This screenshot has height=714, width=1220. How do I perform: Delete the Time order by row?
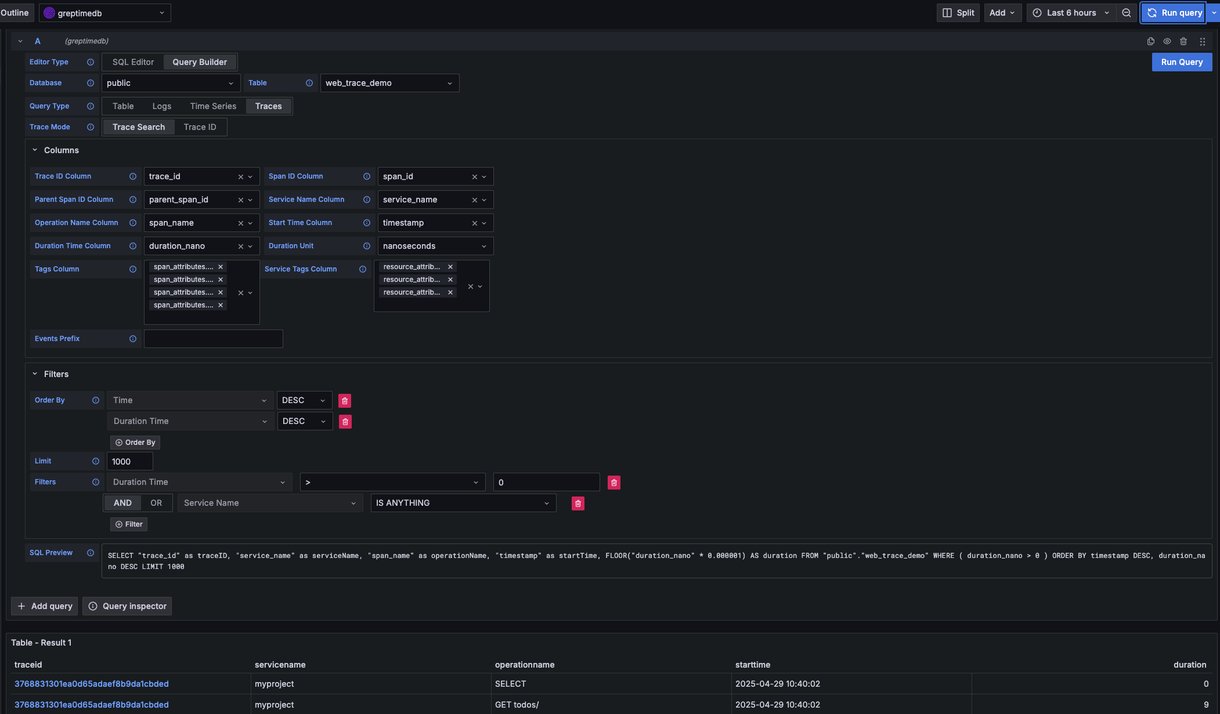pyautogui.click(x=345, y=401)
